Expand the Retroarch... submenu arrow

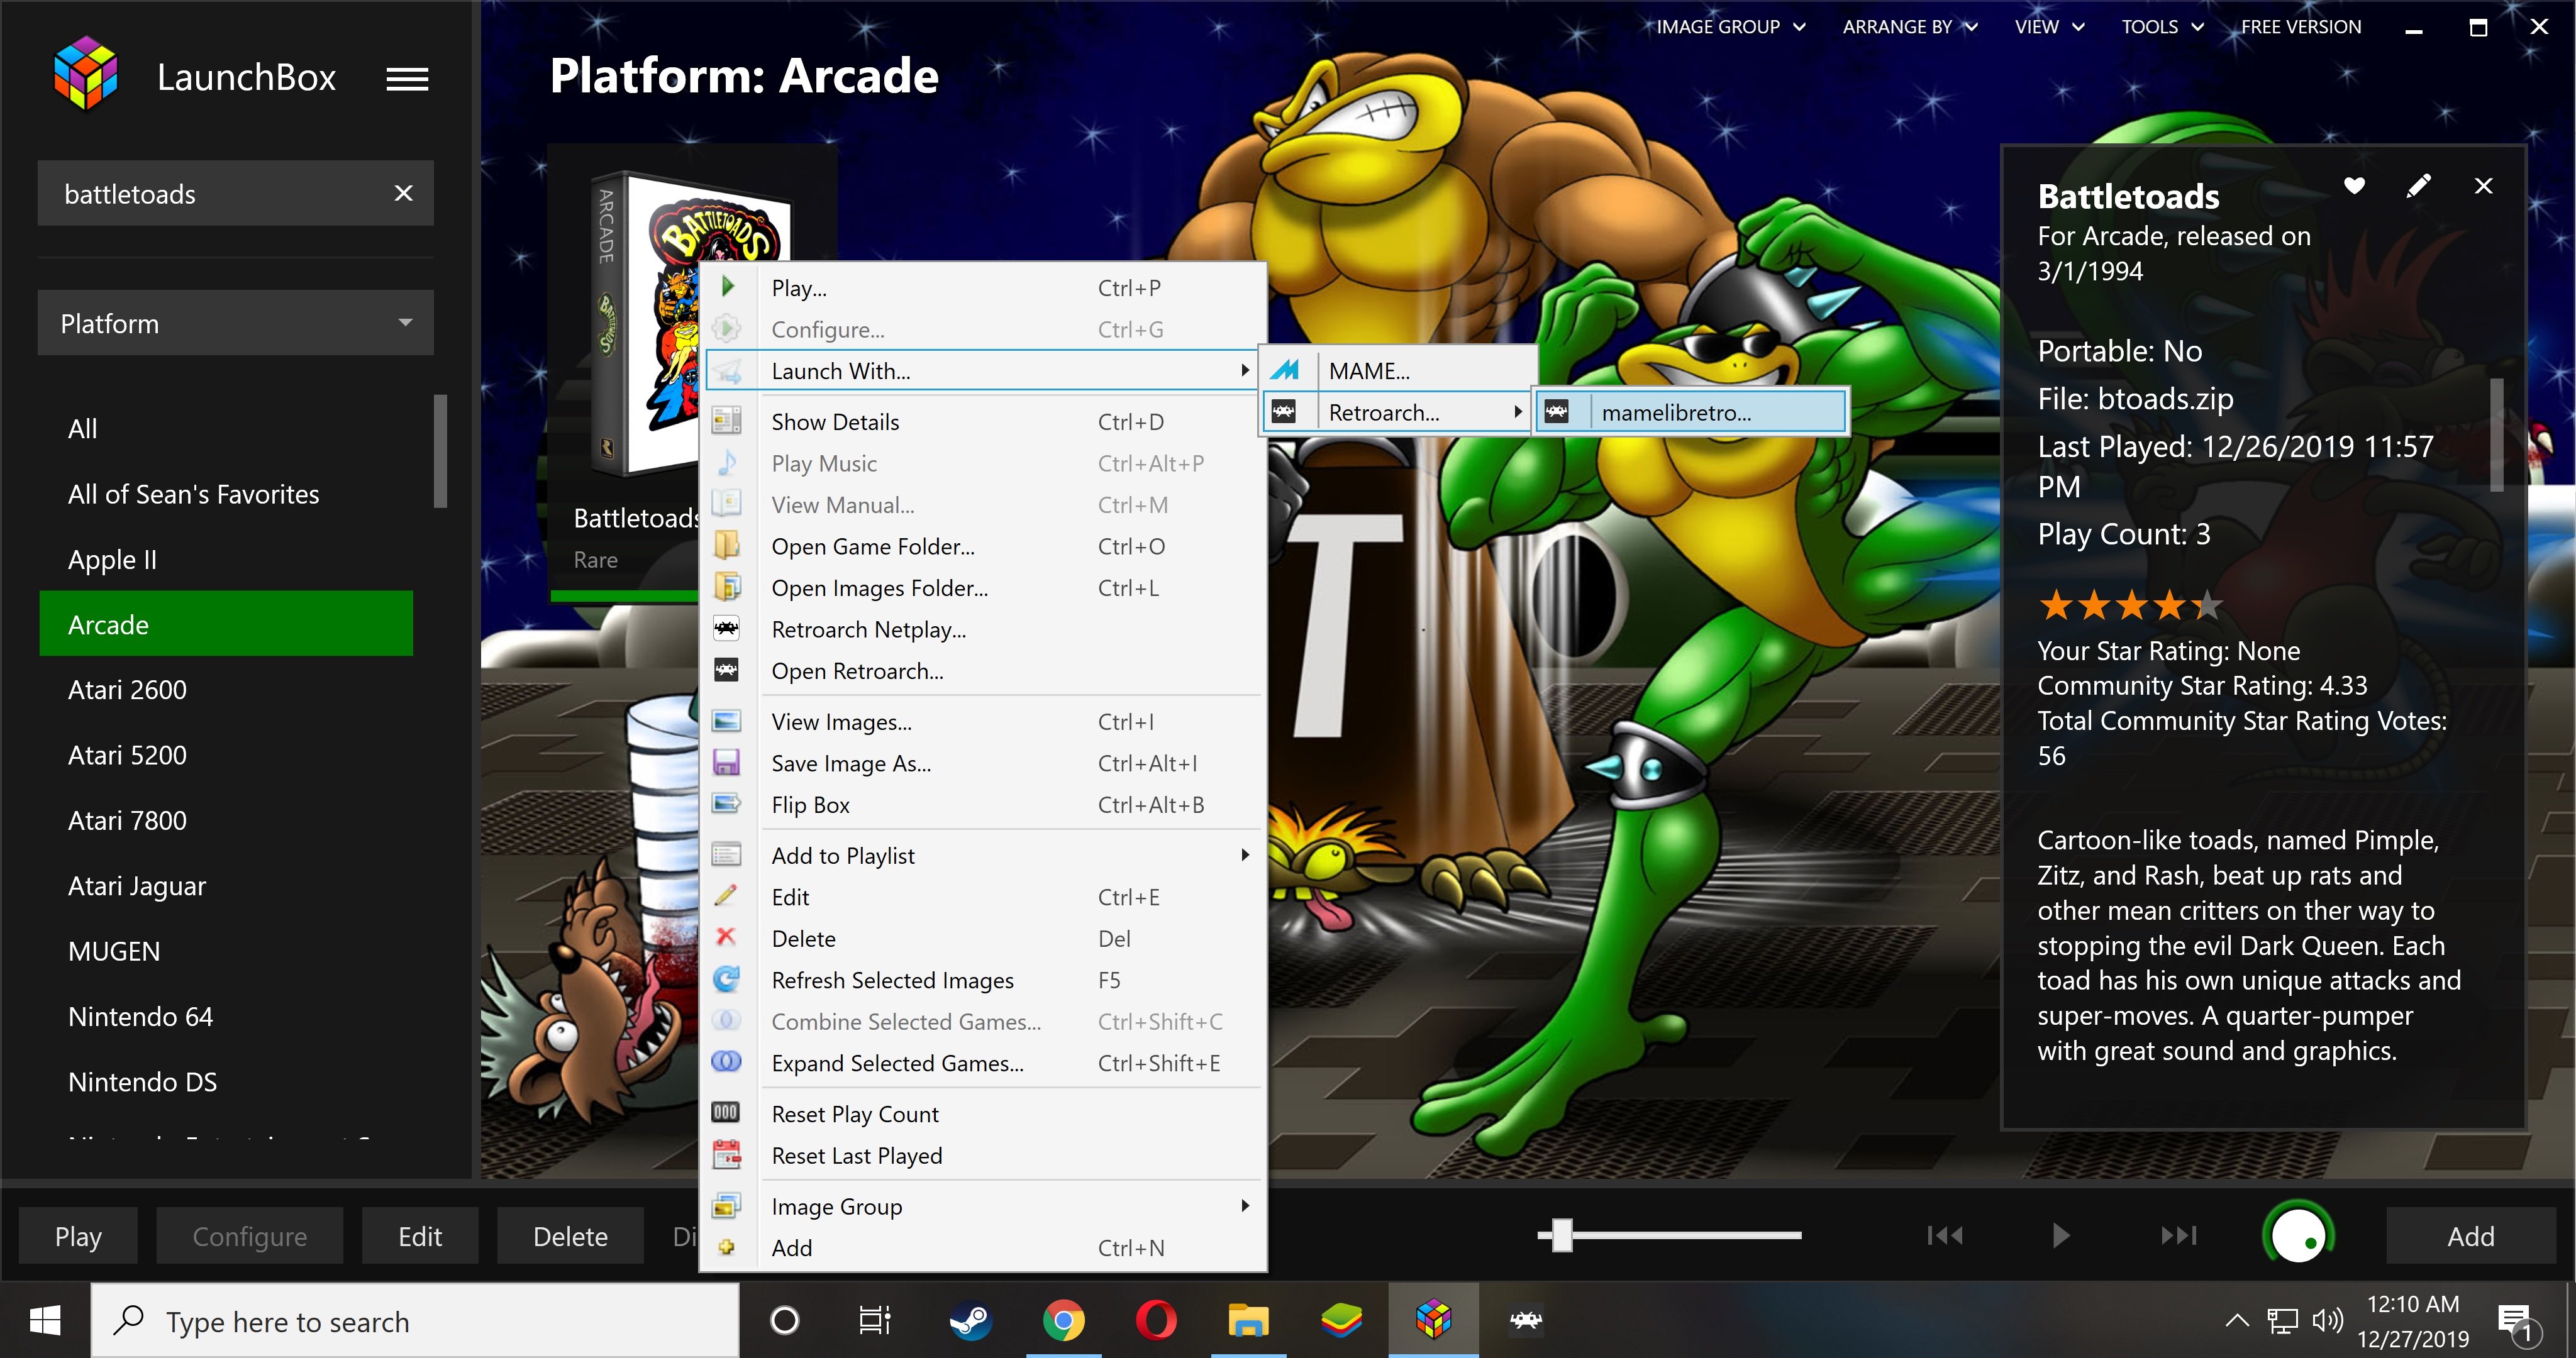pos(1518,412)
